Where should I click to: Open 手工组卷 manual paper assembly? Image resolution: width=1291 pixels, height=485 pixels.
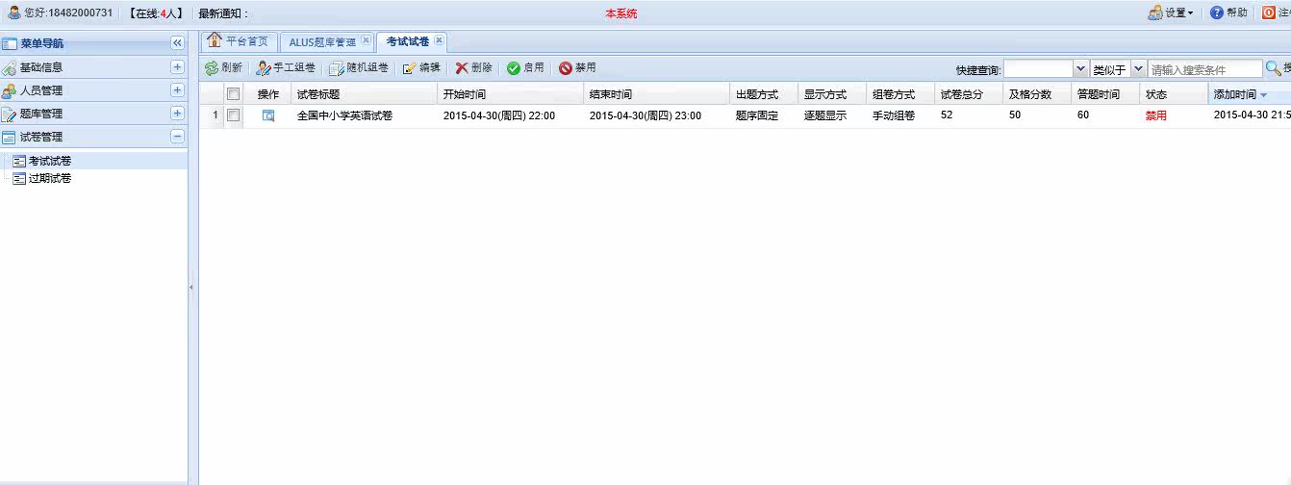[x=285, y=67]
